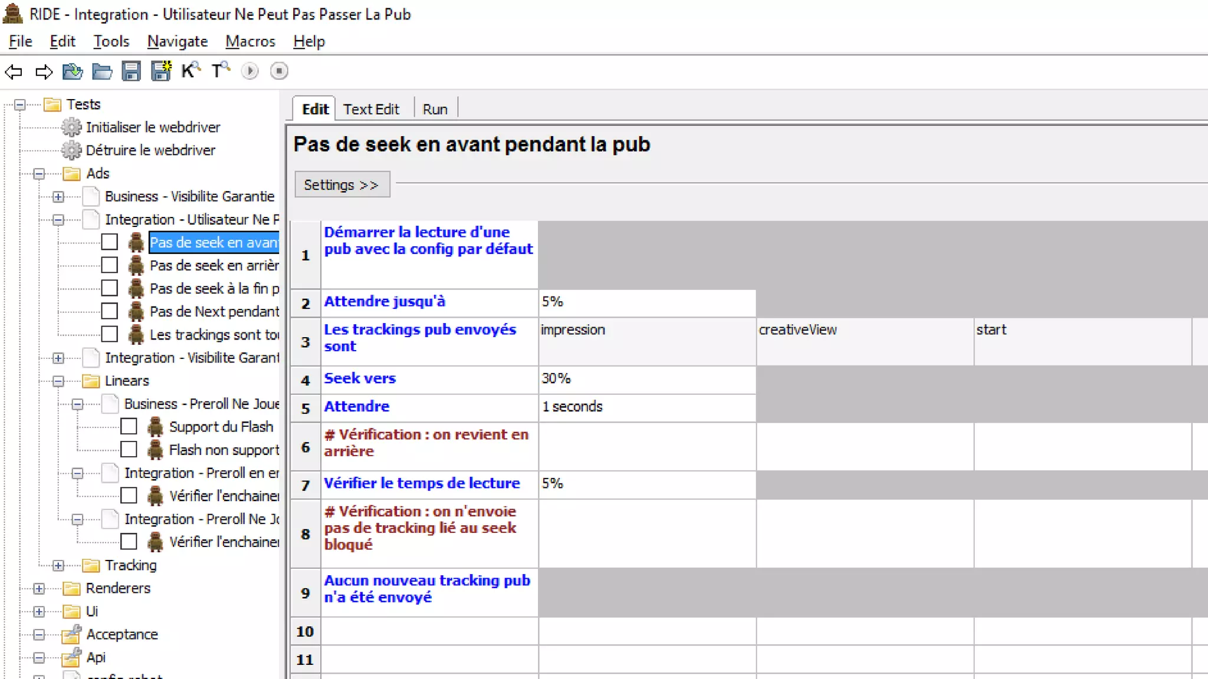1208x679 pixels.
Task: Collapse the Tests root node
Action: [20, 105]
